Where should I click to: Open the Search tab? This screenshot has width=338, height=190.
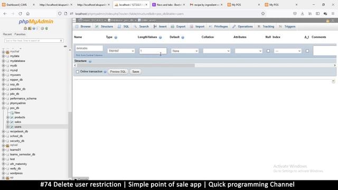141,26
